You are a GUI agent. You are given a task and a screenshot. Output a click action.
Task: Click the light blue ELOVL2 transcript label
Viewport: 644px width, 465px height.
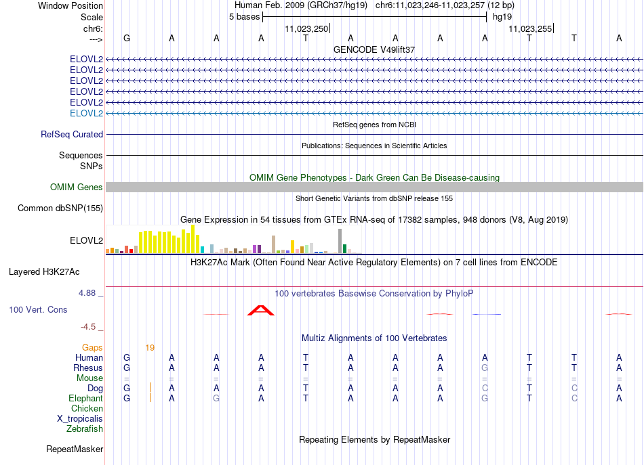(x=86, y=113)
